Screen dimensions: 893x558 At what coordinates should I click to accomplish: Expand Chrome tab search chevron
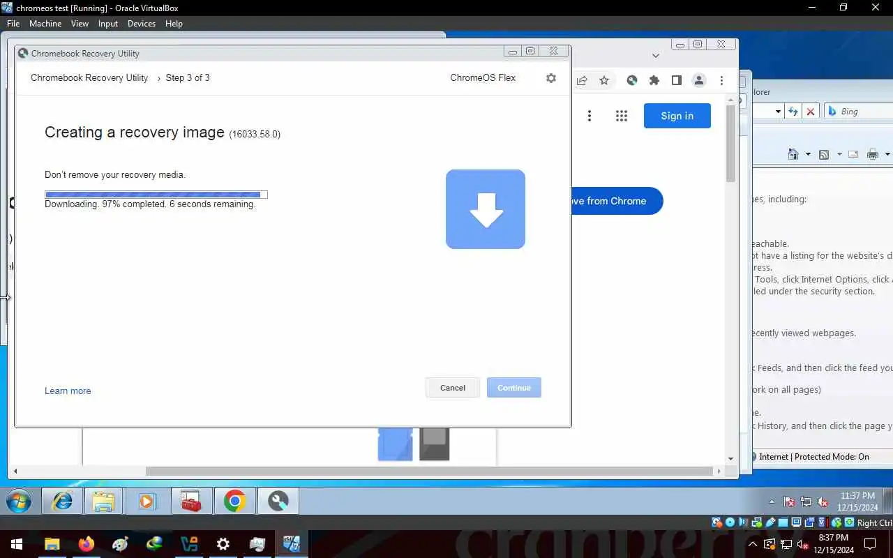pos(656,55)
